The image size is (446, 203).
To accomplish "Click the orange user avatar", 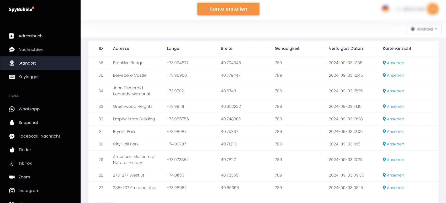I will coord(433,9).
